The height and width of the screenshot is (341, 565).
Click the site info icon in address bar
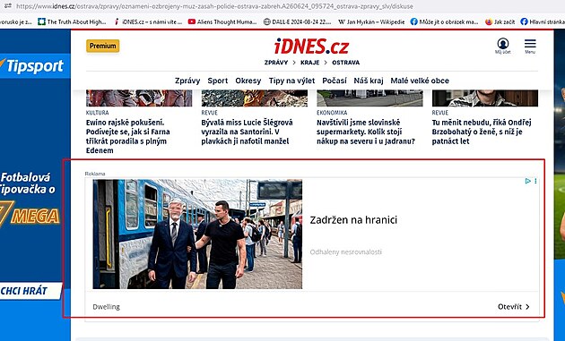pos(7,5)
